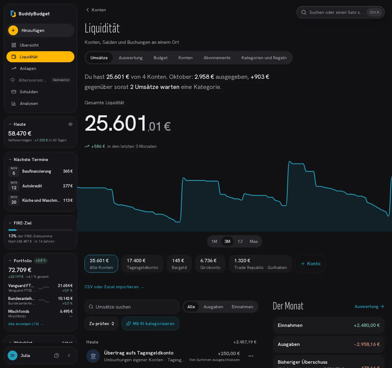Filter transactions by Ausgaben

pos(213,307)
